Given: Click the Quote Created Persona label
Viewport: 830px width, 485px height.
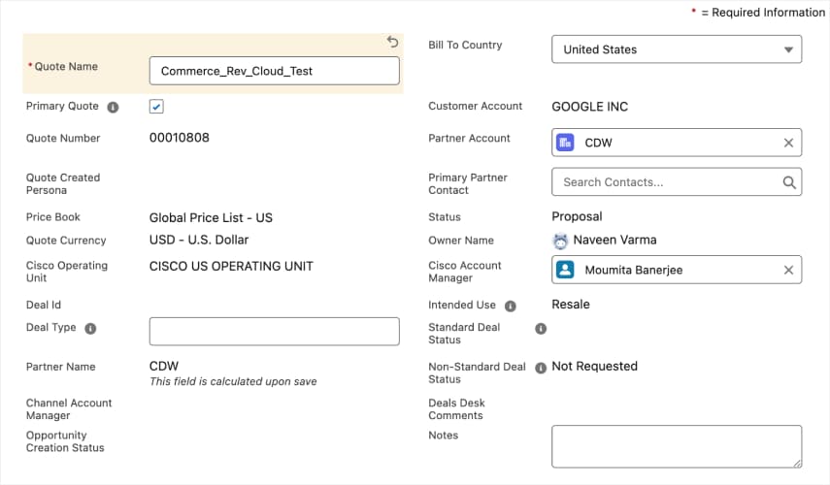Looking at the screenshot, I should pos(63,183).
